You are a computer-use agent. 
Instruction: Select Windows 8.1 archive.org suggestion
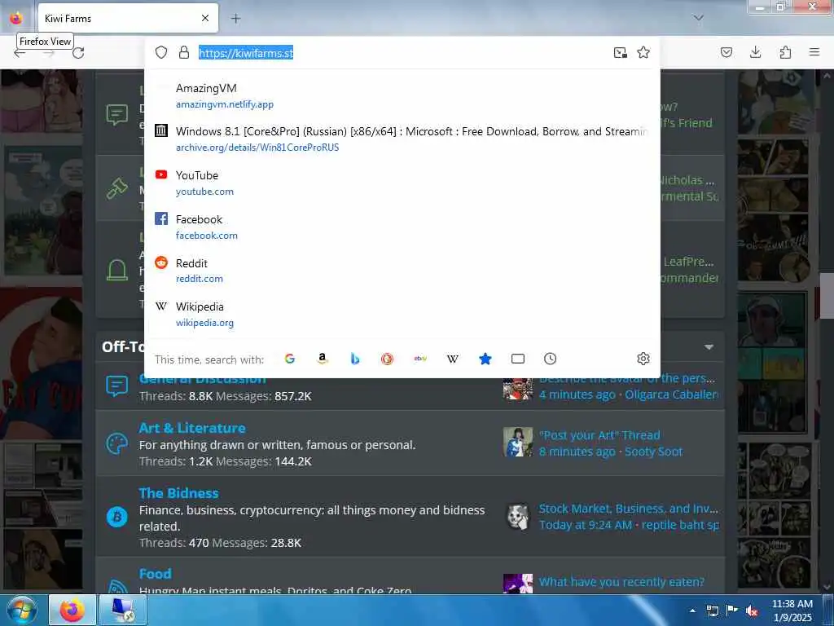(402, 139)
